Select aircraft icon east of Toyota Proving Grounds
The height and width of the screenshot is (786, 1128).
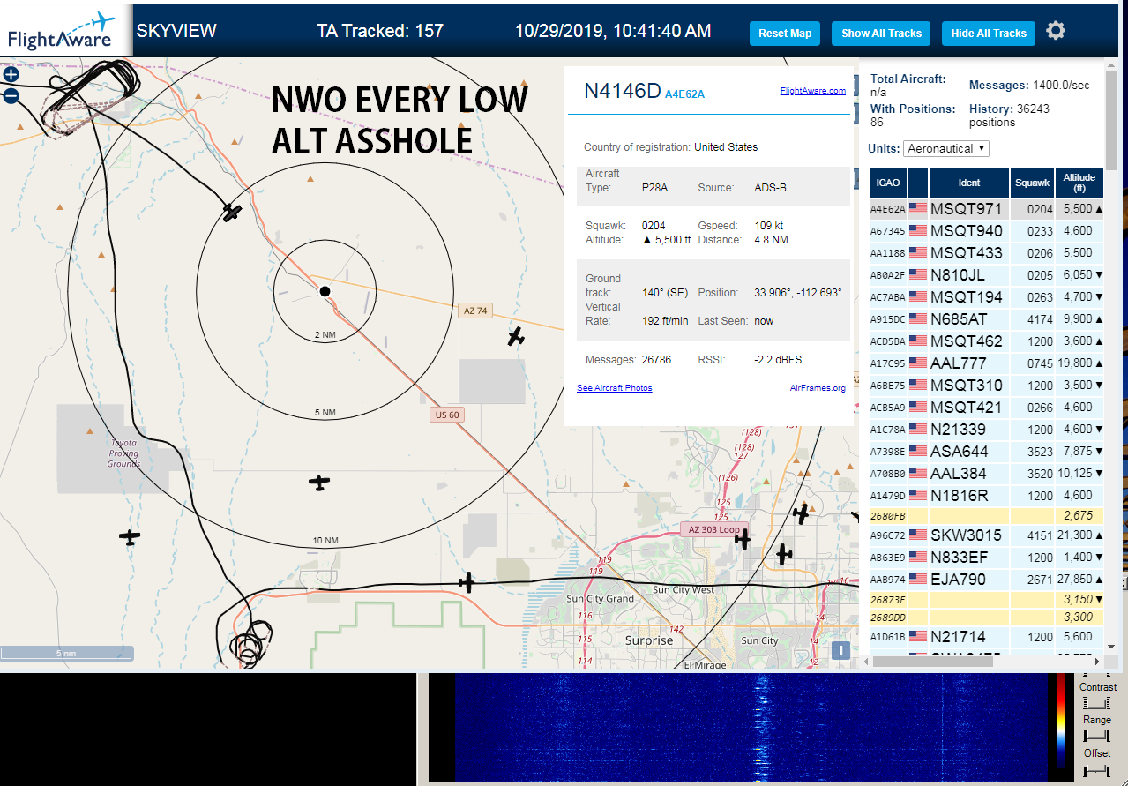[x=319, y=483]
